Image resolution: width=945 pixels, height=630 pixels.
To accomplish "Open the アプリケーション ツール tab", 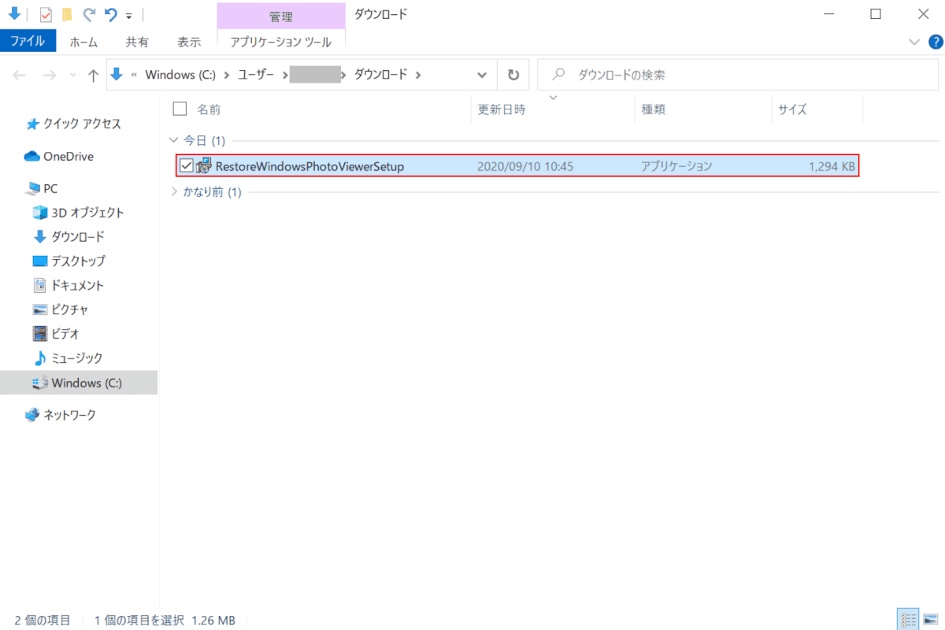I will point(281,42).
